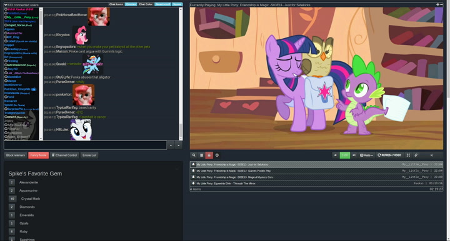Select playlist entry Equestria Girls Through The Mirror
Image resolution: width=450 pixels, height=241 pixels.
click(x=316, y=183)
